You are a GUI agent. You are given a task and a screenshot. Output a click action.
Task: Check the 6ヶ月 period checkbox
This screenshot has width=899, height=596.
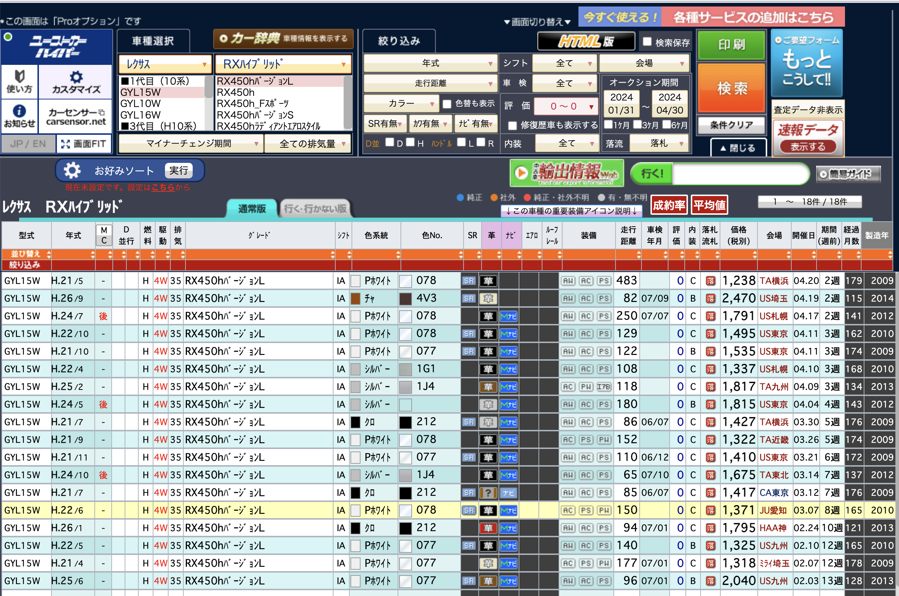point(666,124)
